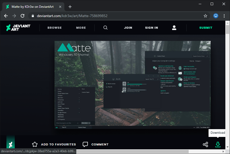Minimize the browser window
The height and width of the screenshot is (154, 230).
200,4
